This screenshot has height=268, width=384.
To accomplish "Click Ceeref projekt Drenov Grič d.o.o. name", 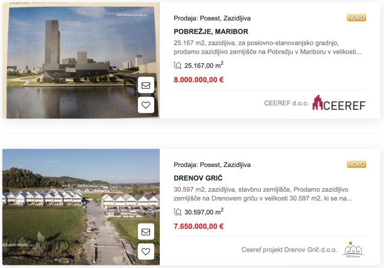I will click(289, 250).
